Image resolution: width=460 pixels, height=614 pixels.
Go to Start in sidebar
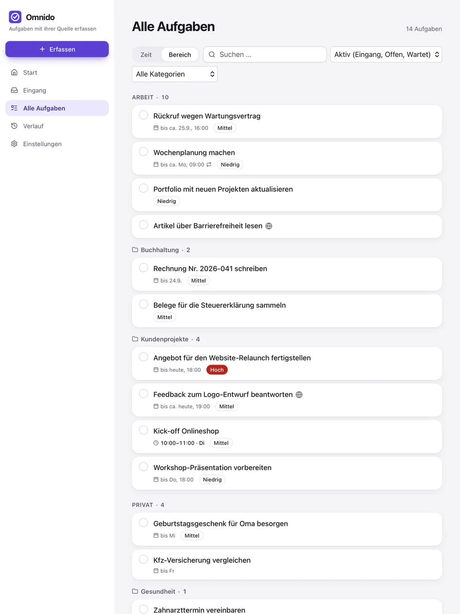click(57, 72)
